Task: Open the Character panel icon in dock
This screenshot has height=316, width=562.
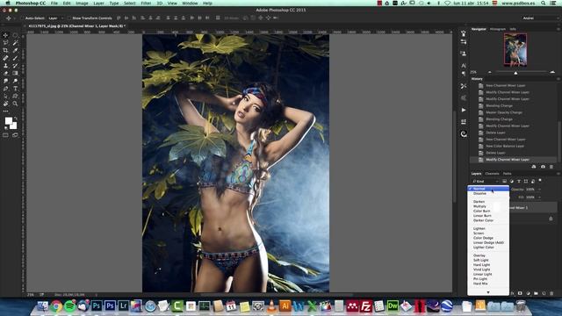Action: [x=464, y=66]
